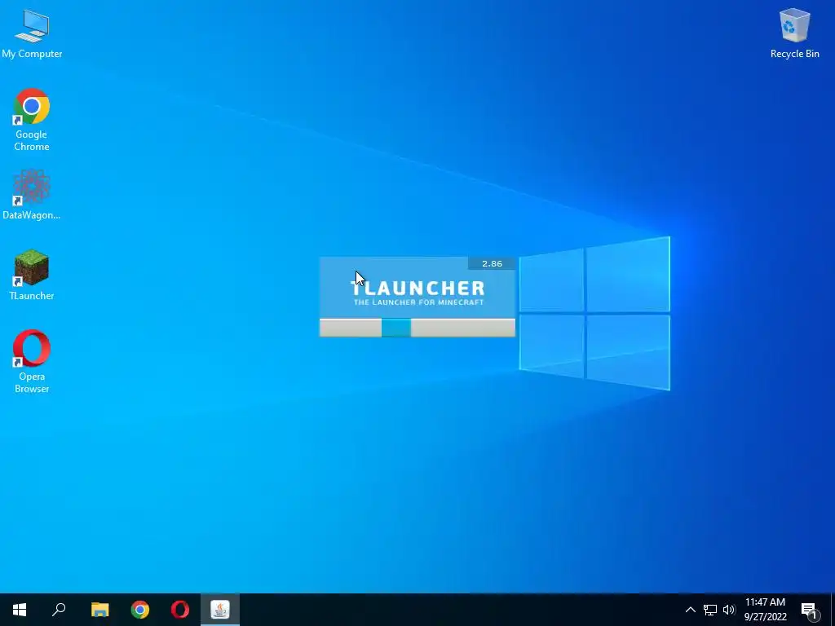
Task: Select the Google Chrome desktop shortcut
Action: [32, 119]
